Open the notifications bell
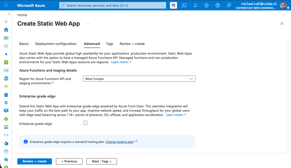 coord(195,5)
